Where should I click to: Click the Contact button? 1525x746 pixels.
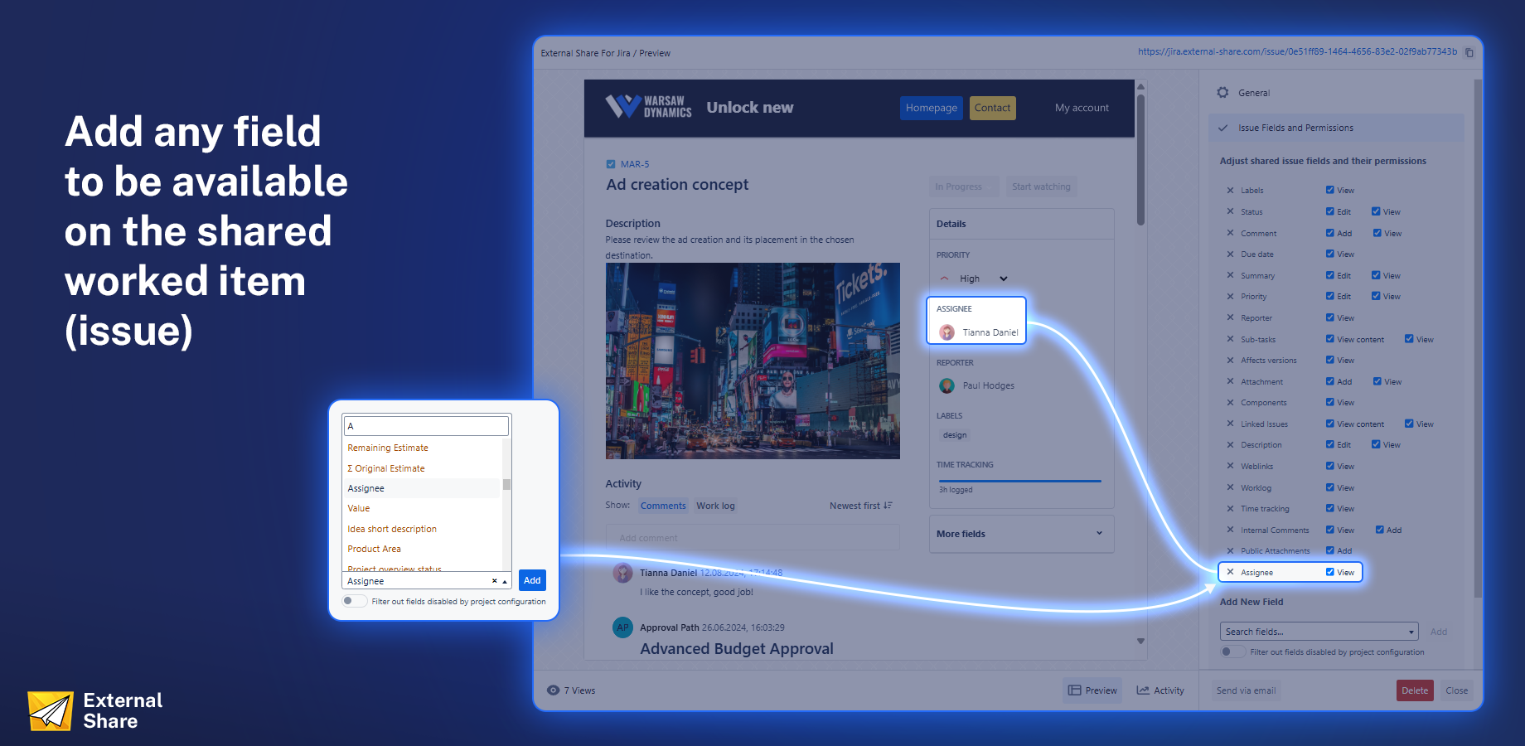(x=992, y=108)
